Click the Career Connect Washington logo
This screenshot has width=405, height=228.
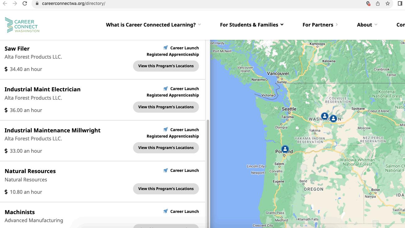tap(22, 25)
